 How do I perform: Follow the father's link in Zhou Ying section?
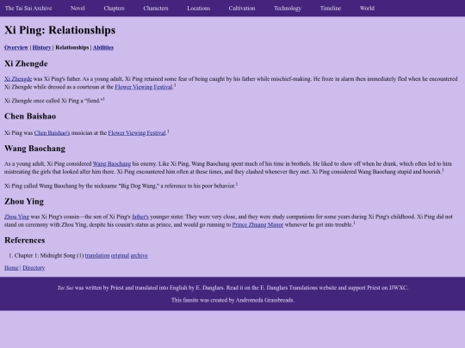point(140,217)
